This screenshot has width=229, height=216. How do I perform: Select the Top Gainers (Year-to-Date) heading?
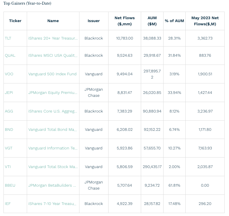coord(27,3)
